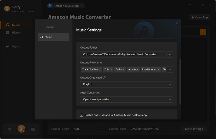Image resolution: width=216 pixels, height=139 pixels.
Task: Expand the Output Organized Playlist dropdown
Action: (x=127, y=84)
